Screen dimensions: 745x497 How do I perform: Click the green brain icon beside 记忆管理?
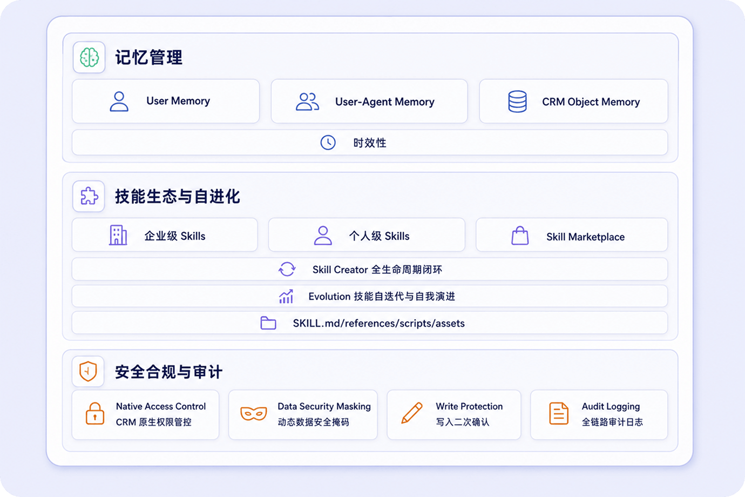89,57
